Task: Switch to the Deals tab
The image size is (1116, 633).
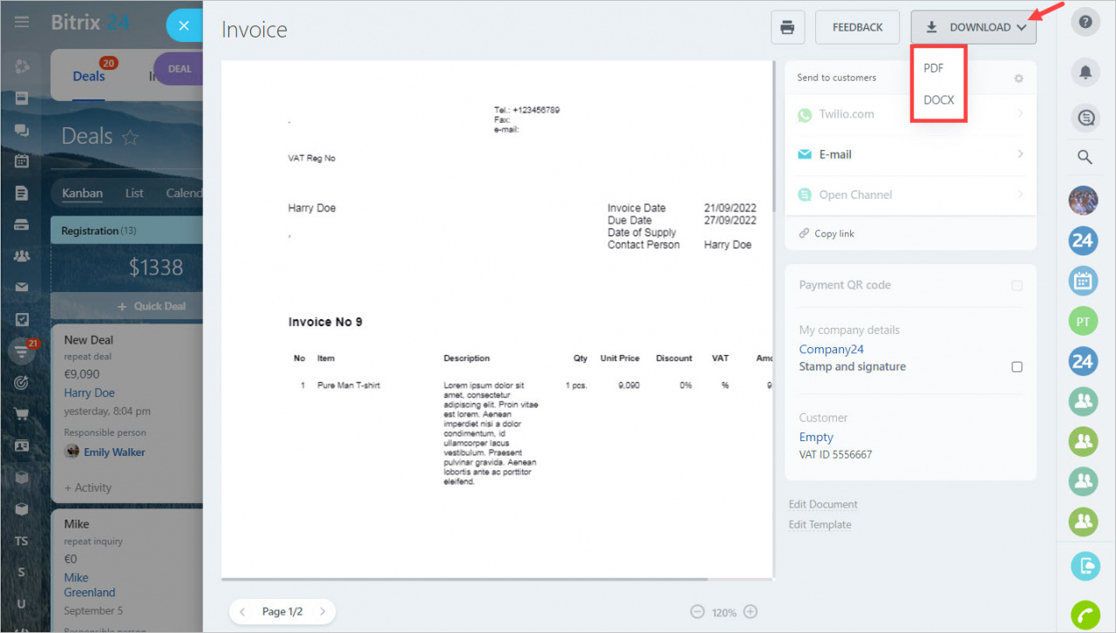Action: [x=89, y=77]
